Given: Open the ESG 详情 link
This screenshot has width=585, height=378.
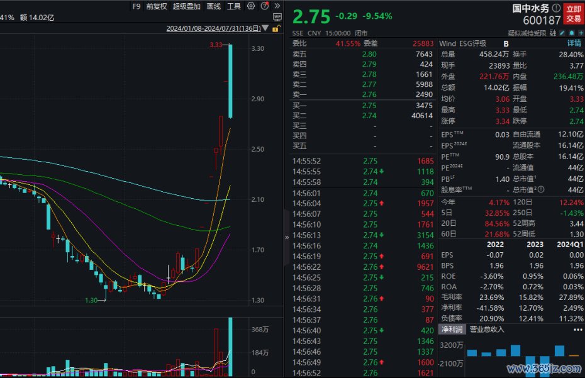Looking at the screenshot, I should (x=574, y=43).
